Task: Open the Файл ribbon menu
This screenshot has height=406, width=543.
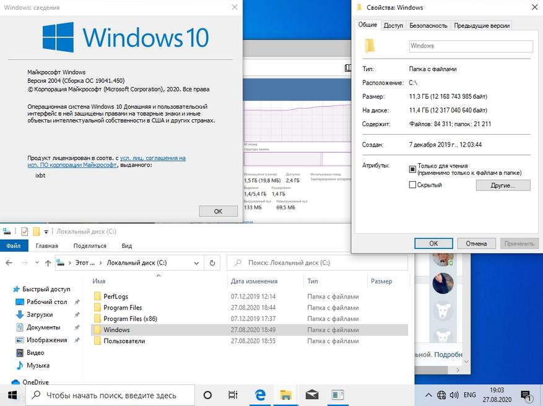Action: 13,246
